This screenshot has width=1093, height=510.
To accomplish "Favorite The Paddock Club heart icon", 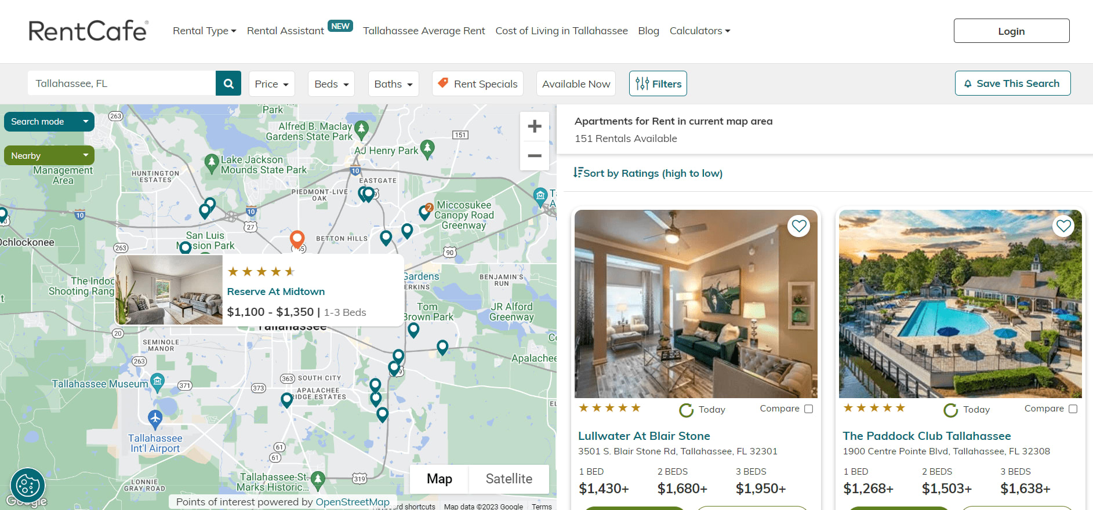I will coord(1063,225).
